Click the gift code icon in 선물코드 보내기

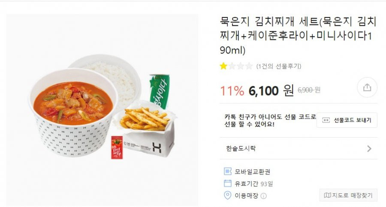point(326,120)
